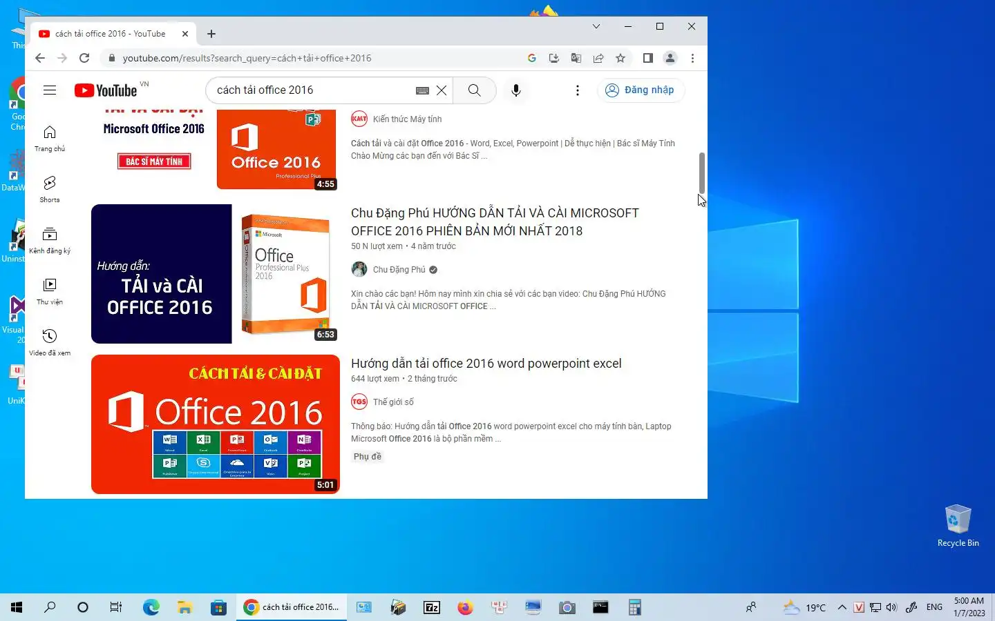This screenshot has height=621, width=995.
Task: Click the magnifier search button
Action: (x=475, y=90)
